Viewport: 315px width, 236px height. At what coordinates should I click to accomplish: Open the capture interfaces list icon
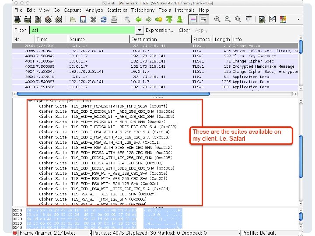pyautogui.click(x=17, y=20)
